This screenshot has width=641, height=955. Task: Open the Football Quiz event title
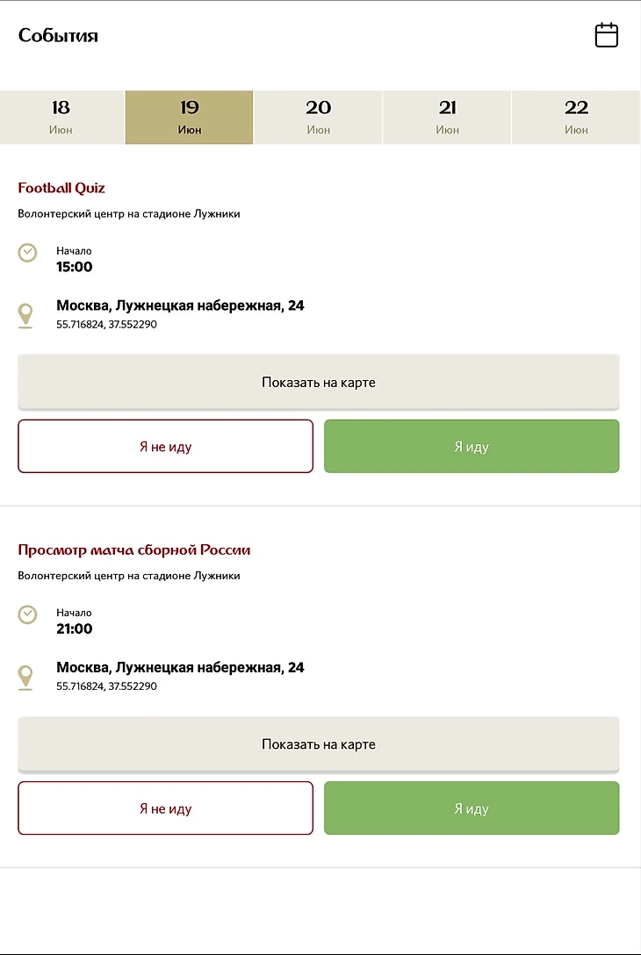pyautogui.click(x=61, y=188)
